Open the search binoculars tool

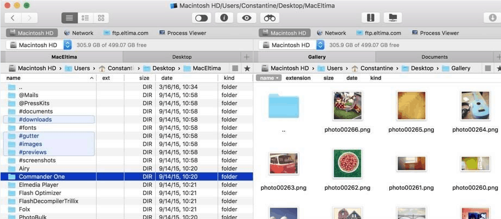[269, 18]
